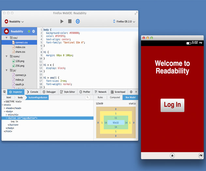Click the js folder icon
The width and height of the screenshot is (206, 171).
[11, 70]
